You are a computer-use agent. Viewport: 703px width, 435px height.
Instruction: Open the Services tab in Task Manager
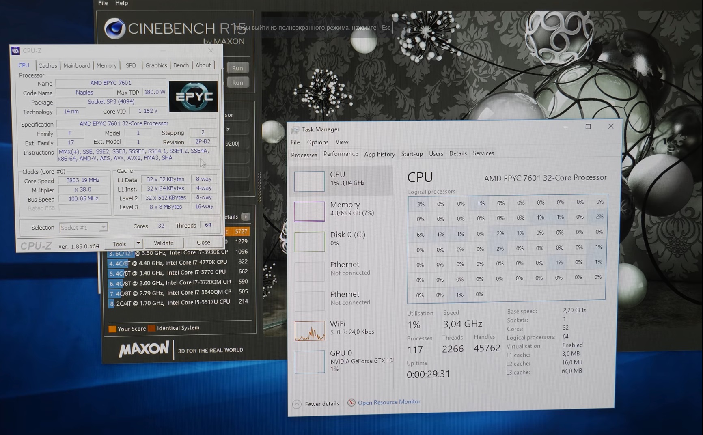point(483,153)
